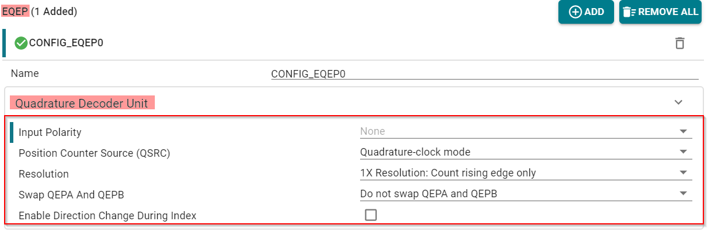Image resolution: width=708 pixels, height=236 pixels.
Task: Collapse the Quadrature Decoder Unit section chevron
Action: pyautogui.click(x=678, y=102)
